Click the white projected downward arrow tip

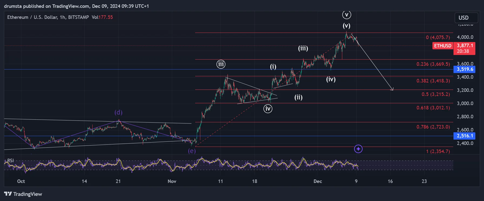(x=392, y=90)
